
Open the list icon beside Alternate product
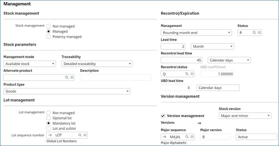(x=72, y=77)
